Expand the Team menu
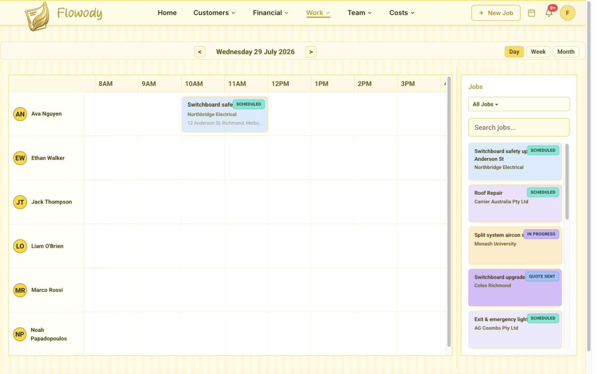 click(x=360, y=13)
